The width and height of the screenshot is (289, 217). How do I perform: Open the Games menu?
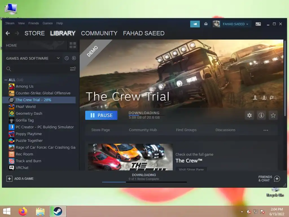pyautogui.click(x=47, y=23)
